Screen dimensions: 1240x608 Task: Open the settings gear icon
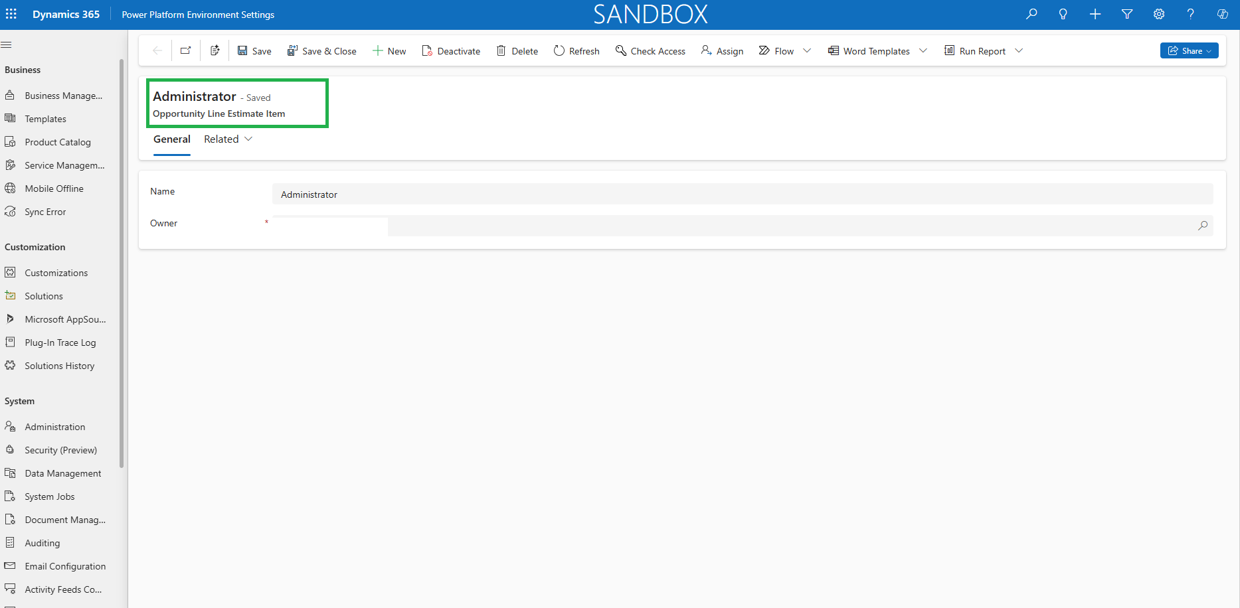[x=1159, y=14]
